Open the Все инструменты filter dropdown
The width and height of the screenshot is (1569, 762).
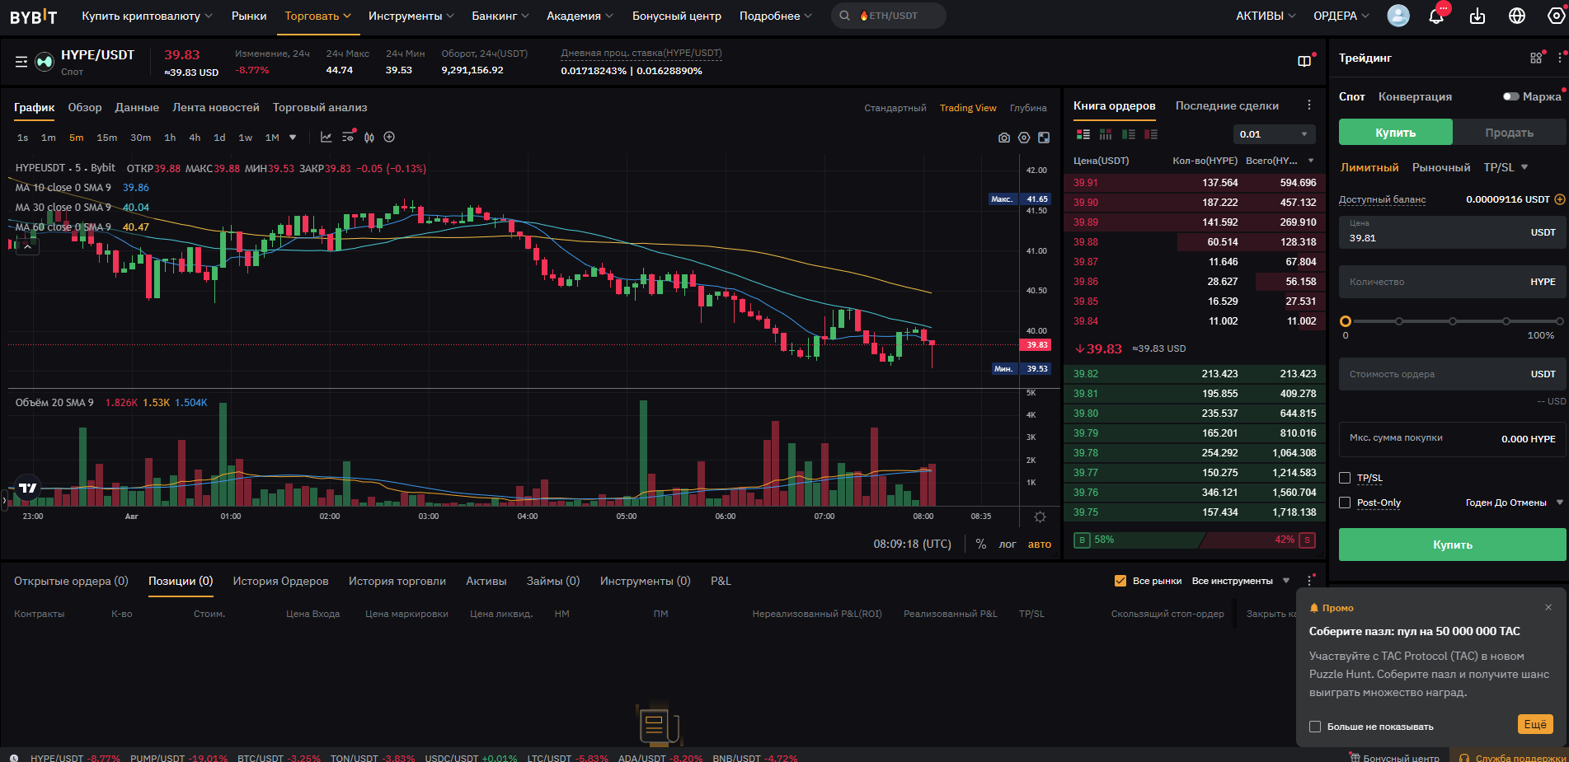pyautogui.click(x=1241, y=581)
